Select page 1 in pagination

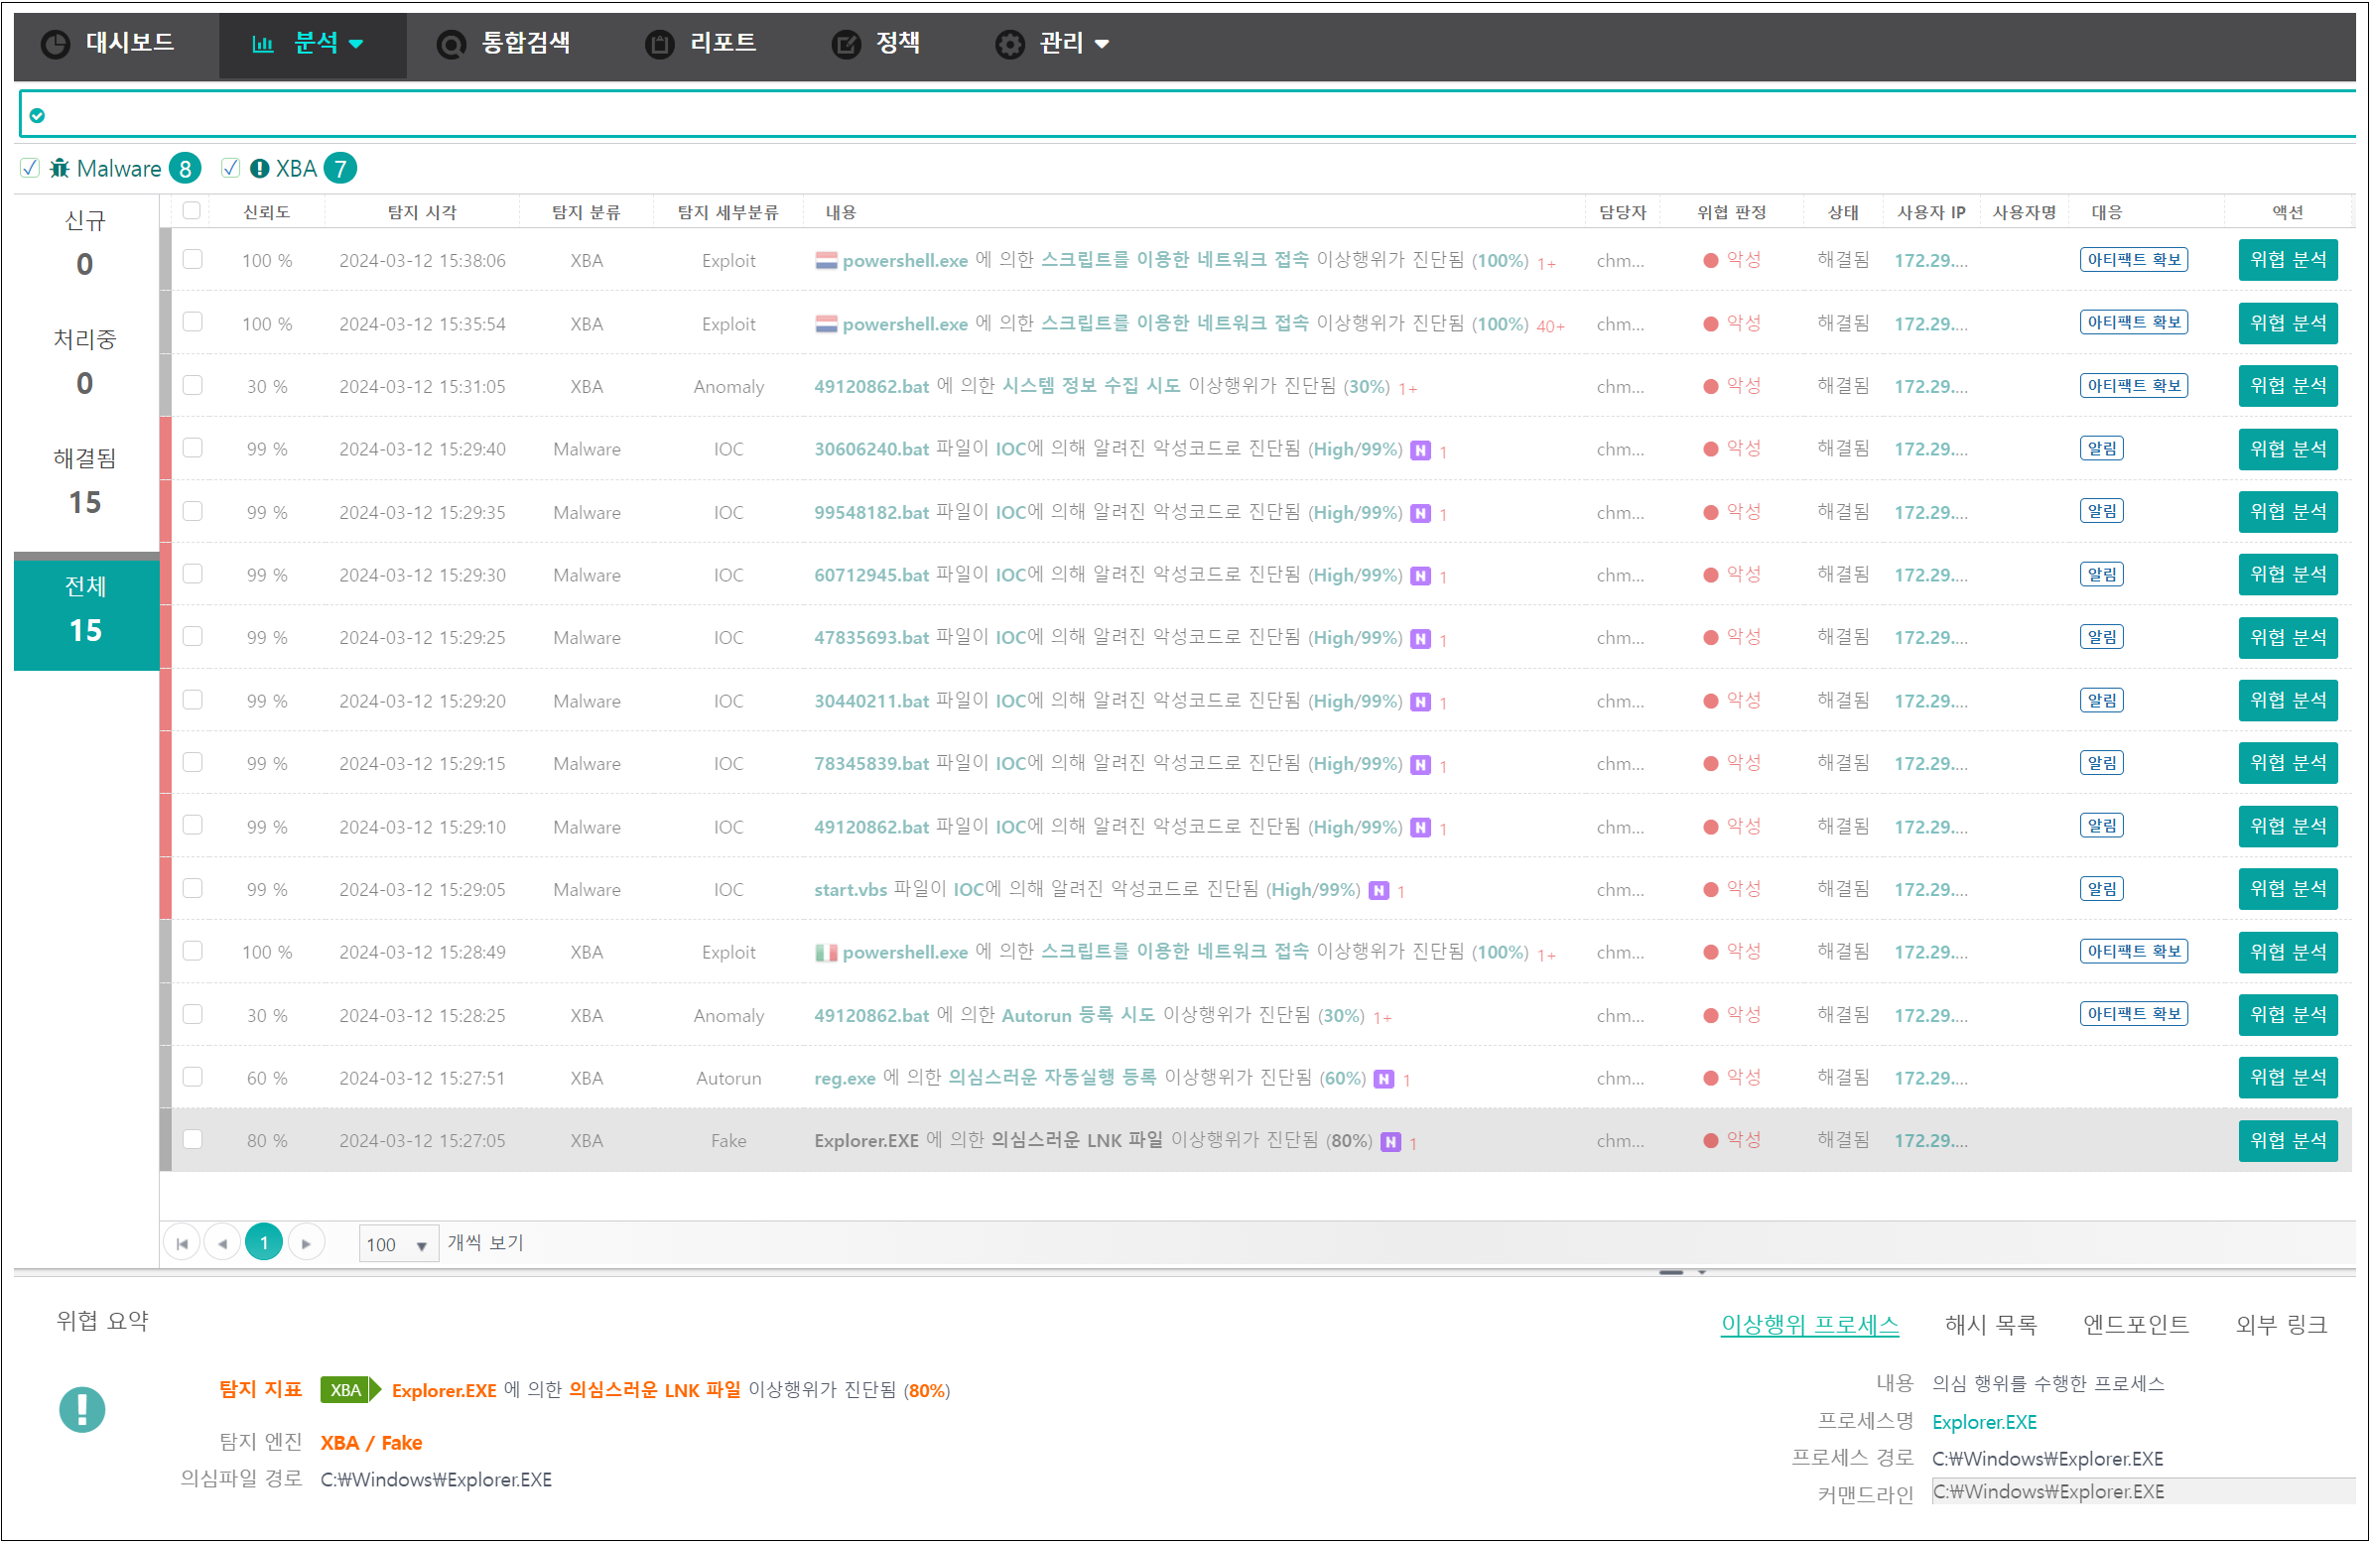264,1243
